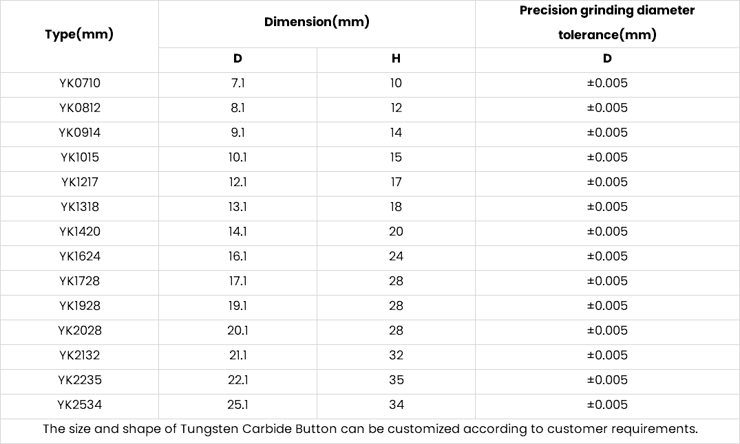This screenshot has width=740, height=444.
Task: Select the Type(mm) column header
Action: pos(79,34)
